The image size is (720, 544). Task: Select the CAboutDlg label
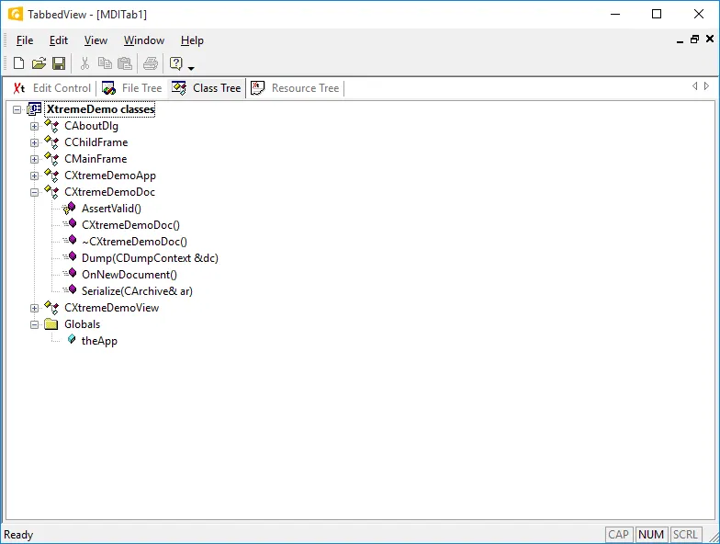click(x=92, y=126)
